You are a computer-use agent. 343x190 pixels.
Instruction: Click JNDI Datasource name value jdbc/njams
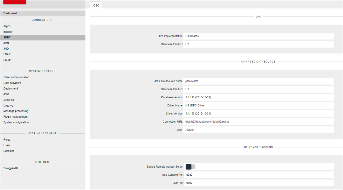(x=258, y=81)
